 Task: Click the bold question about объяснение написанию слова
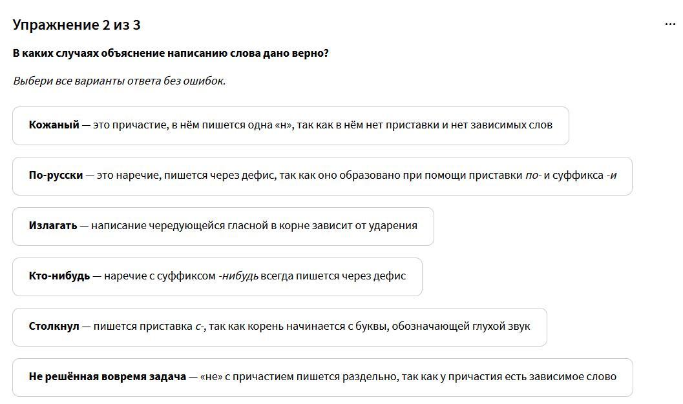[x=171, y=53]
